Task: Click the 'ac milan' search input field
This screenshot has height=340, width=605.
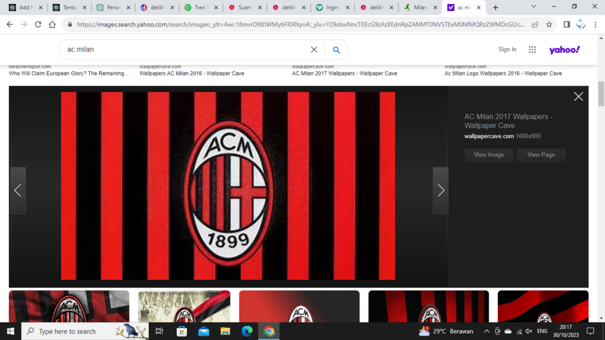Action: 187,50
